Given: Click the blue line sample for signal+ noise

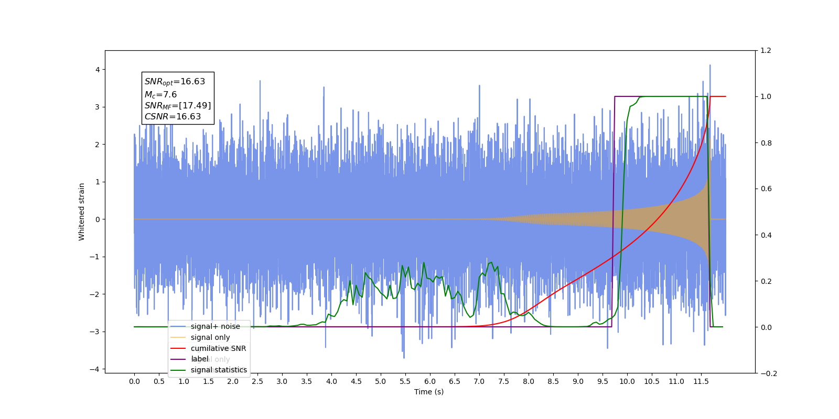Looking at the screenshot, I should 178,326.
